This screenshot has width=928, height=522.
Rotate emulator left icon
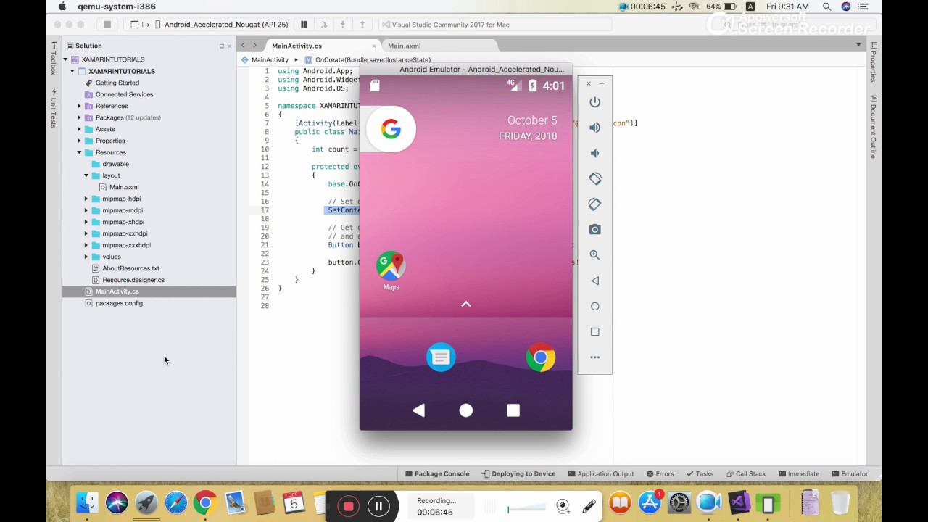tap(594, 178)
